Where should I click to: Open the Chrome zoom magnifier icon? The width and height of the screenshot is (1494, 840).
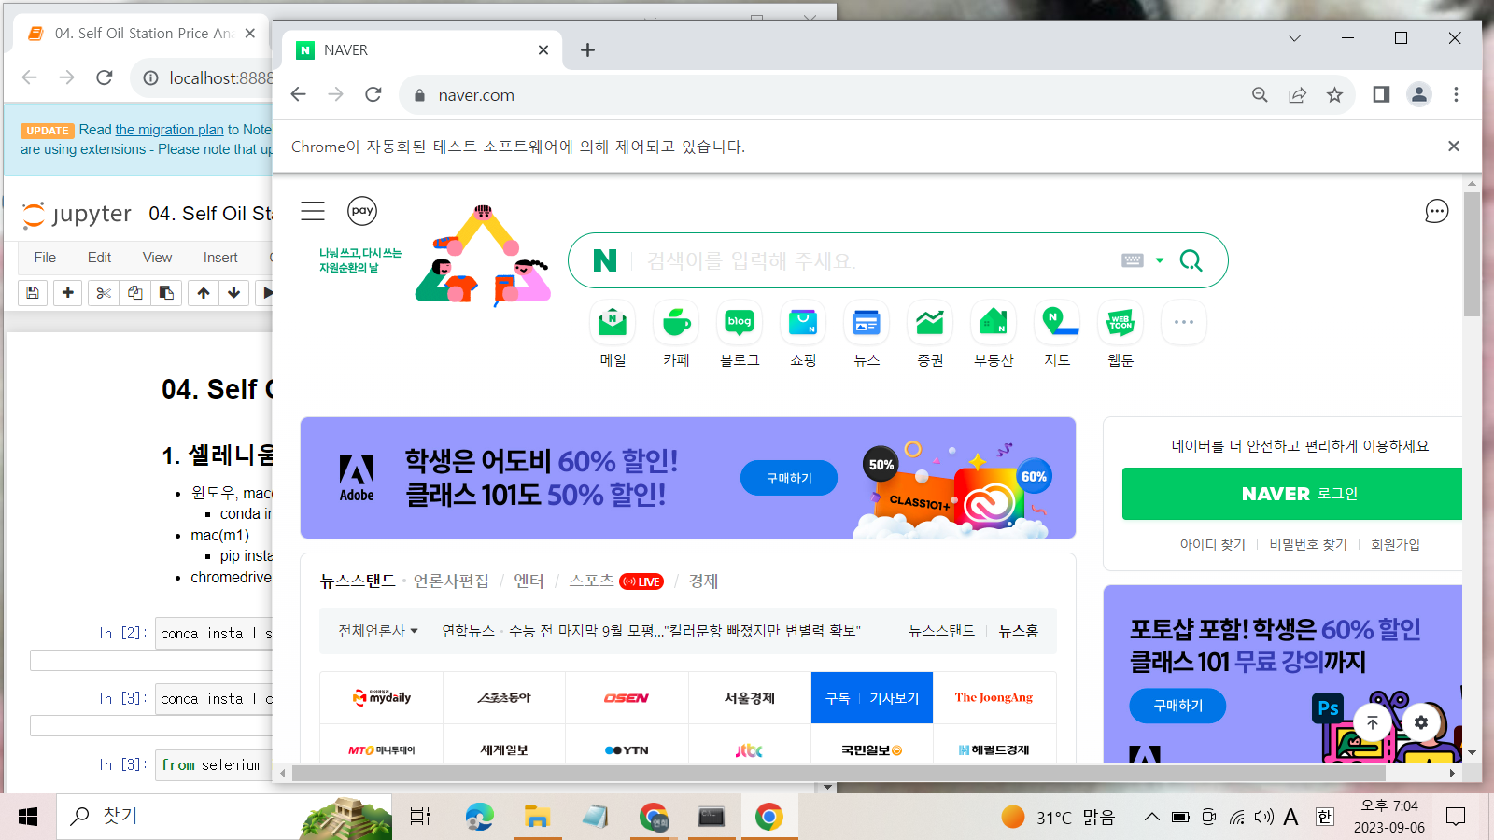[1260, 94]
